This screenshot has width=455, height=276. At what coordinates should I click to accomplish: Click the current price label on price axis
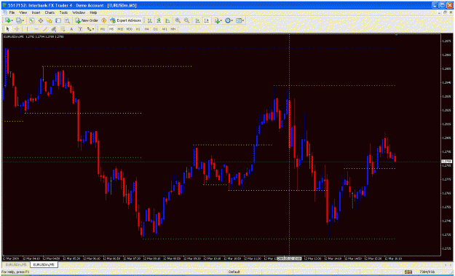[x=446, y=162]
